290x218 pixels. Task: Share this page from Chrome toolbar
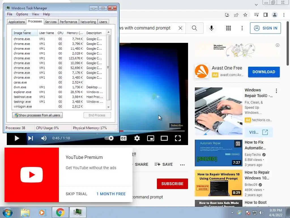(x=236, y=15)
